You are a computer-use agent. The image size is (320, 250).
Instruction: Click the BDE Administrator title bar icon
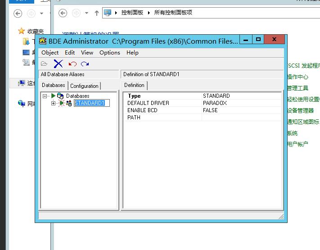[x=43, y=41]
